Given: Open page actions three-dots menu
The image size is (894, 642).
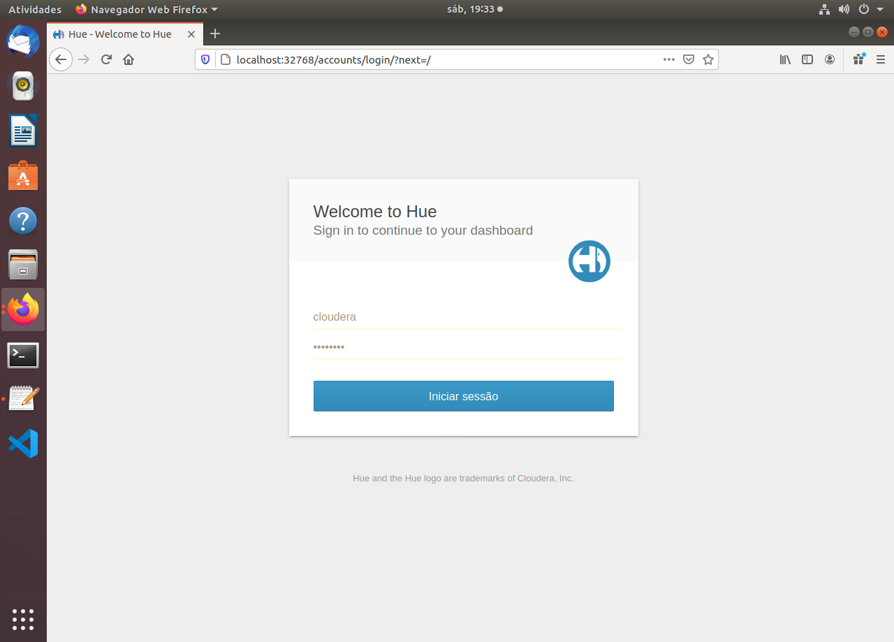Looking at the screenshot, I should coord(669,59).
